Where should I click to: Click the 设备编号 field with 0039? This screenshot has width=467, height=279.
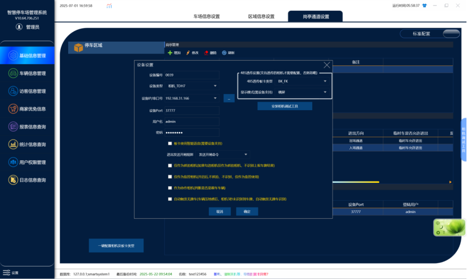pyautogui.click(x=192, y=75)
